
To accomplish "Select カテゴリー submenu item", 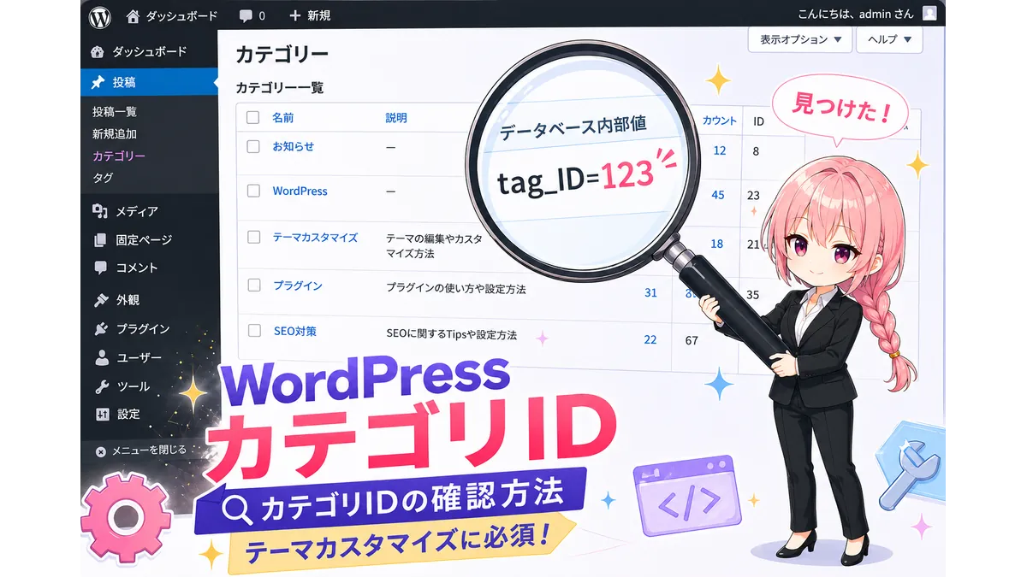I will 119,156.
